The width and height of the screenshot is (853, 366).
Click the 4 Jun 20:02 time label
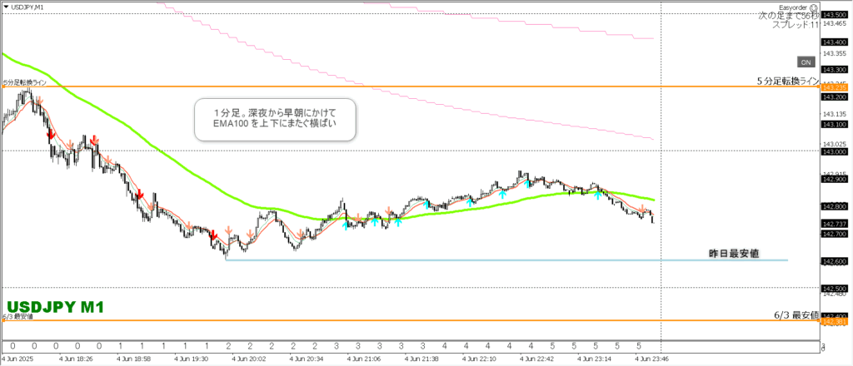[x=248, y=359]
